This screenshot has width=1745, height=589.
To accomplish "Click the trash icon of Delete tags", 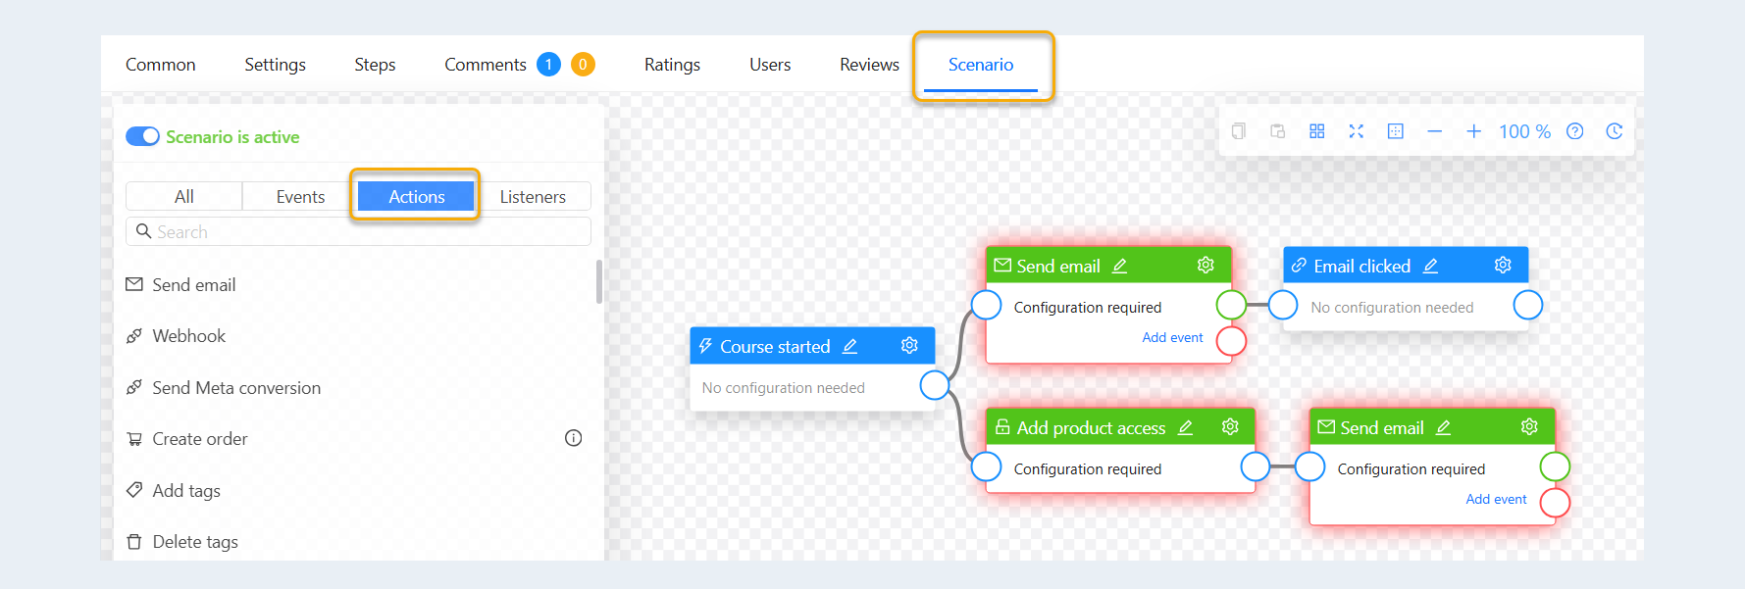I will [134, 541].
